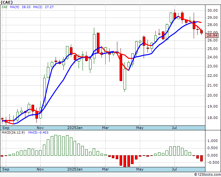Click the MA(3) legend label
This screenshot has height=177, width=221.
(38, 7)
